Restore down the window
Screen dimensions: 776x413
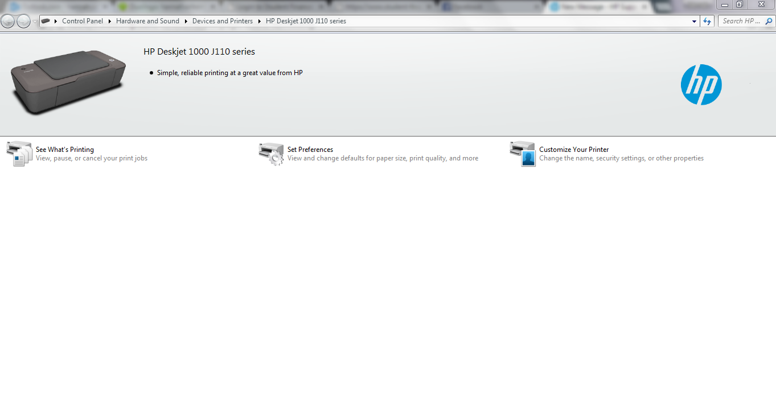coord(740,5)
